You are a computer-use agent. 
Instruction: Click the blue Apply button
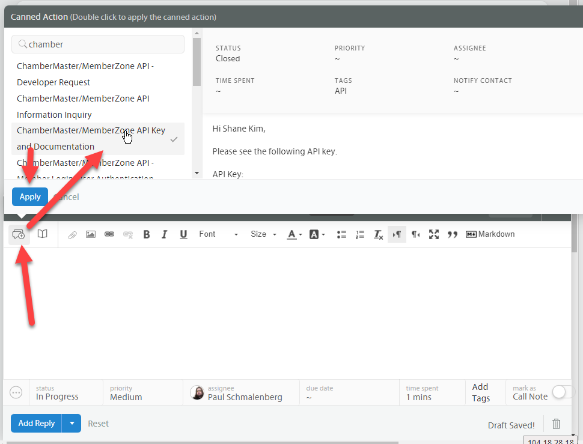30,196
